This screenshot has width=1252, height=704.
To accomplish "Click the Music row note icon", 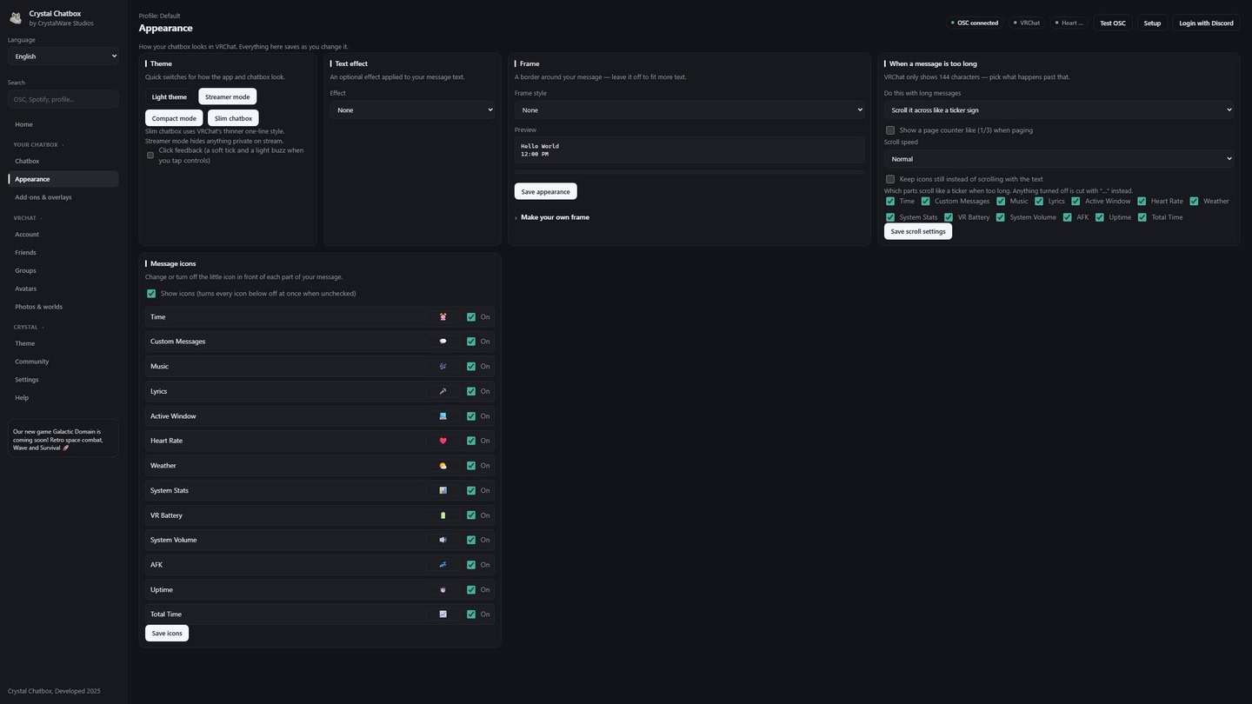I will [443, 367].
